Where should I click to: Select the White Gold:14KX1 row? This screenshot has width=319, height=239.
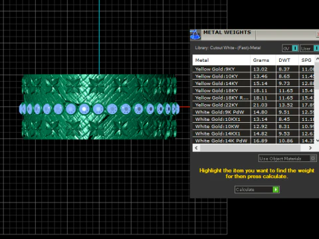point(253,133)
